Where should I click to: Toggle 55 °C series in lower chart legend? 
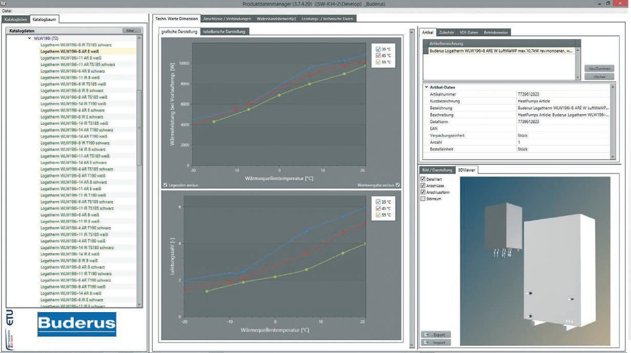point(378,215)
